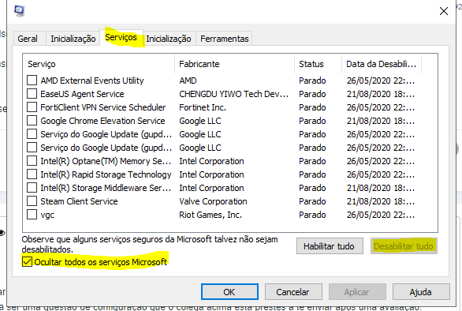Enable Google Chrome Elevation Service checkbox
Screen dimensions: 462x311
[32, 121]
